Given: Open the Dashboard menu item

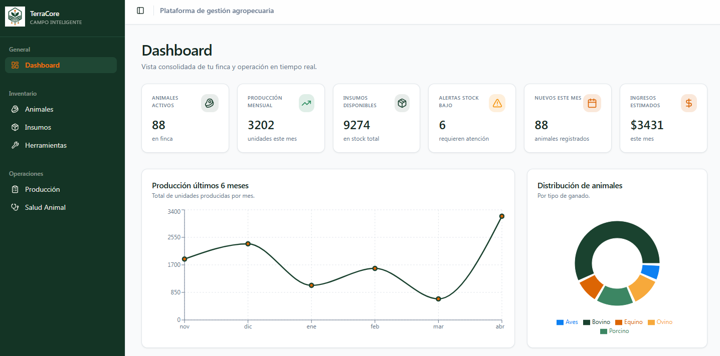Looking at the screenshot, I should click(x=61, y=65).
